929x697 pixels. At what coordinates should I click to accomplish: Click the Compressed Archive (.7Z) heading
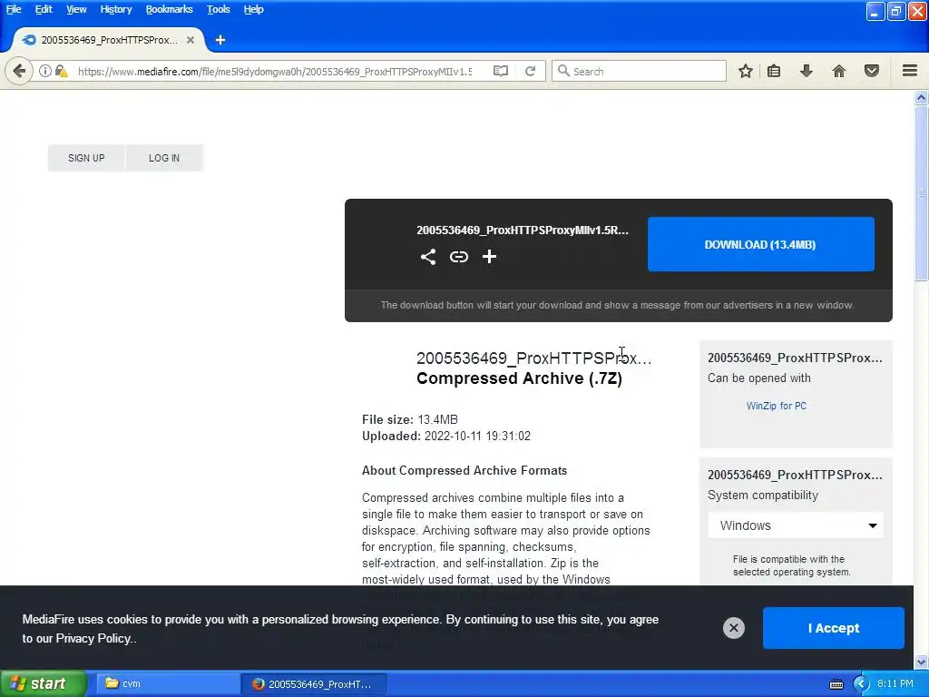point(519,378)
